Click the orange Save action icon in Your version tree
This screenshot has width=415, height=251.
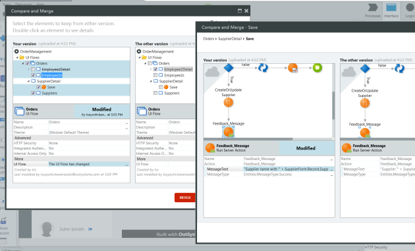point(43,87)
